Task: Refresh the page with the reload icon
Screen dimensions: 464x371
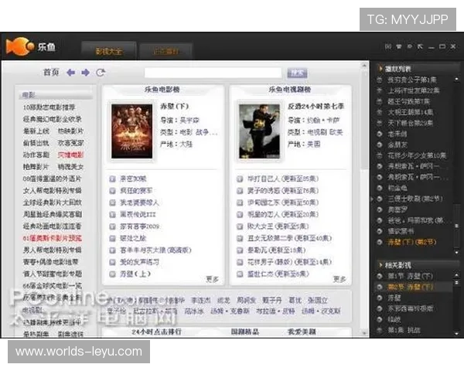Action: pos(100,73)
